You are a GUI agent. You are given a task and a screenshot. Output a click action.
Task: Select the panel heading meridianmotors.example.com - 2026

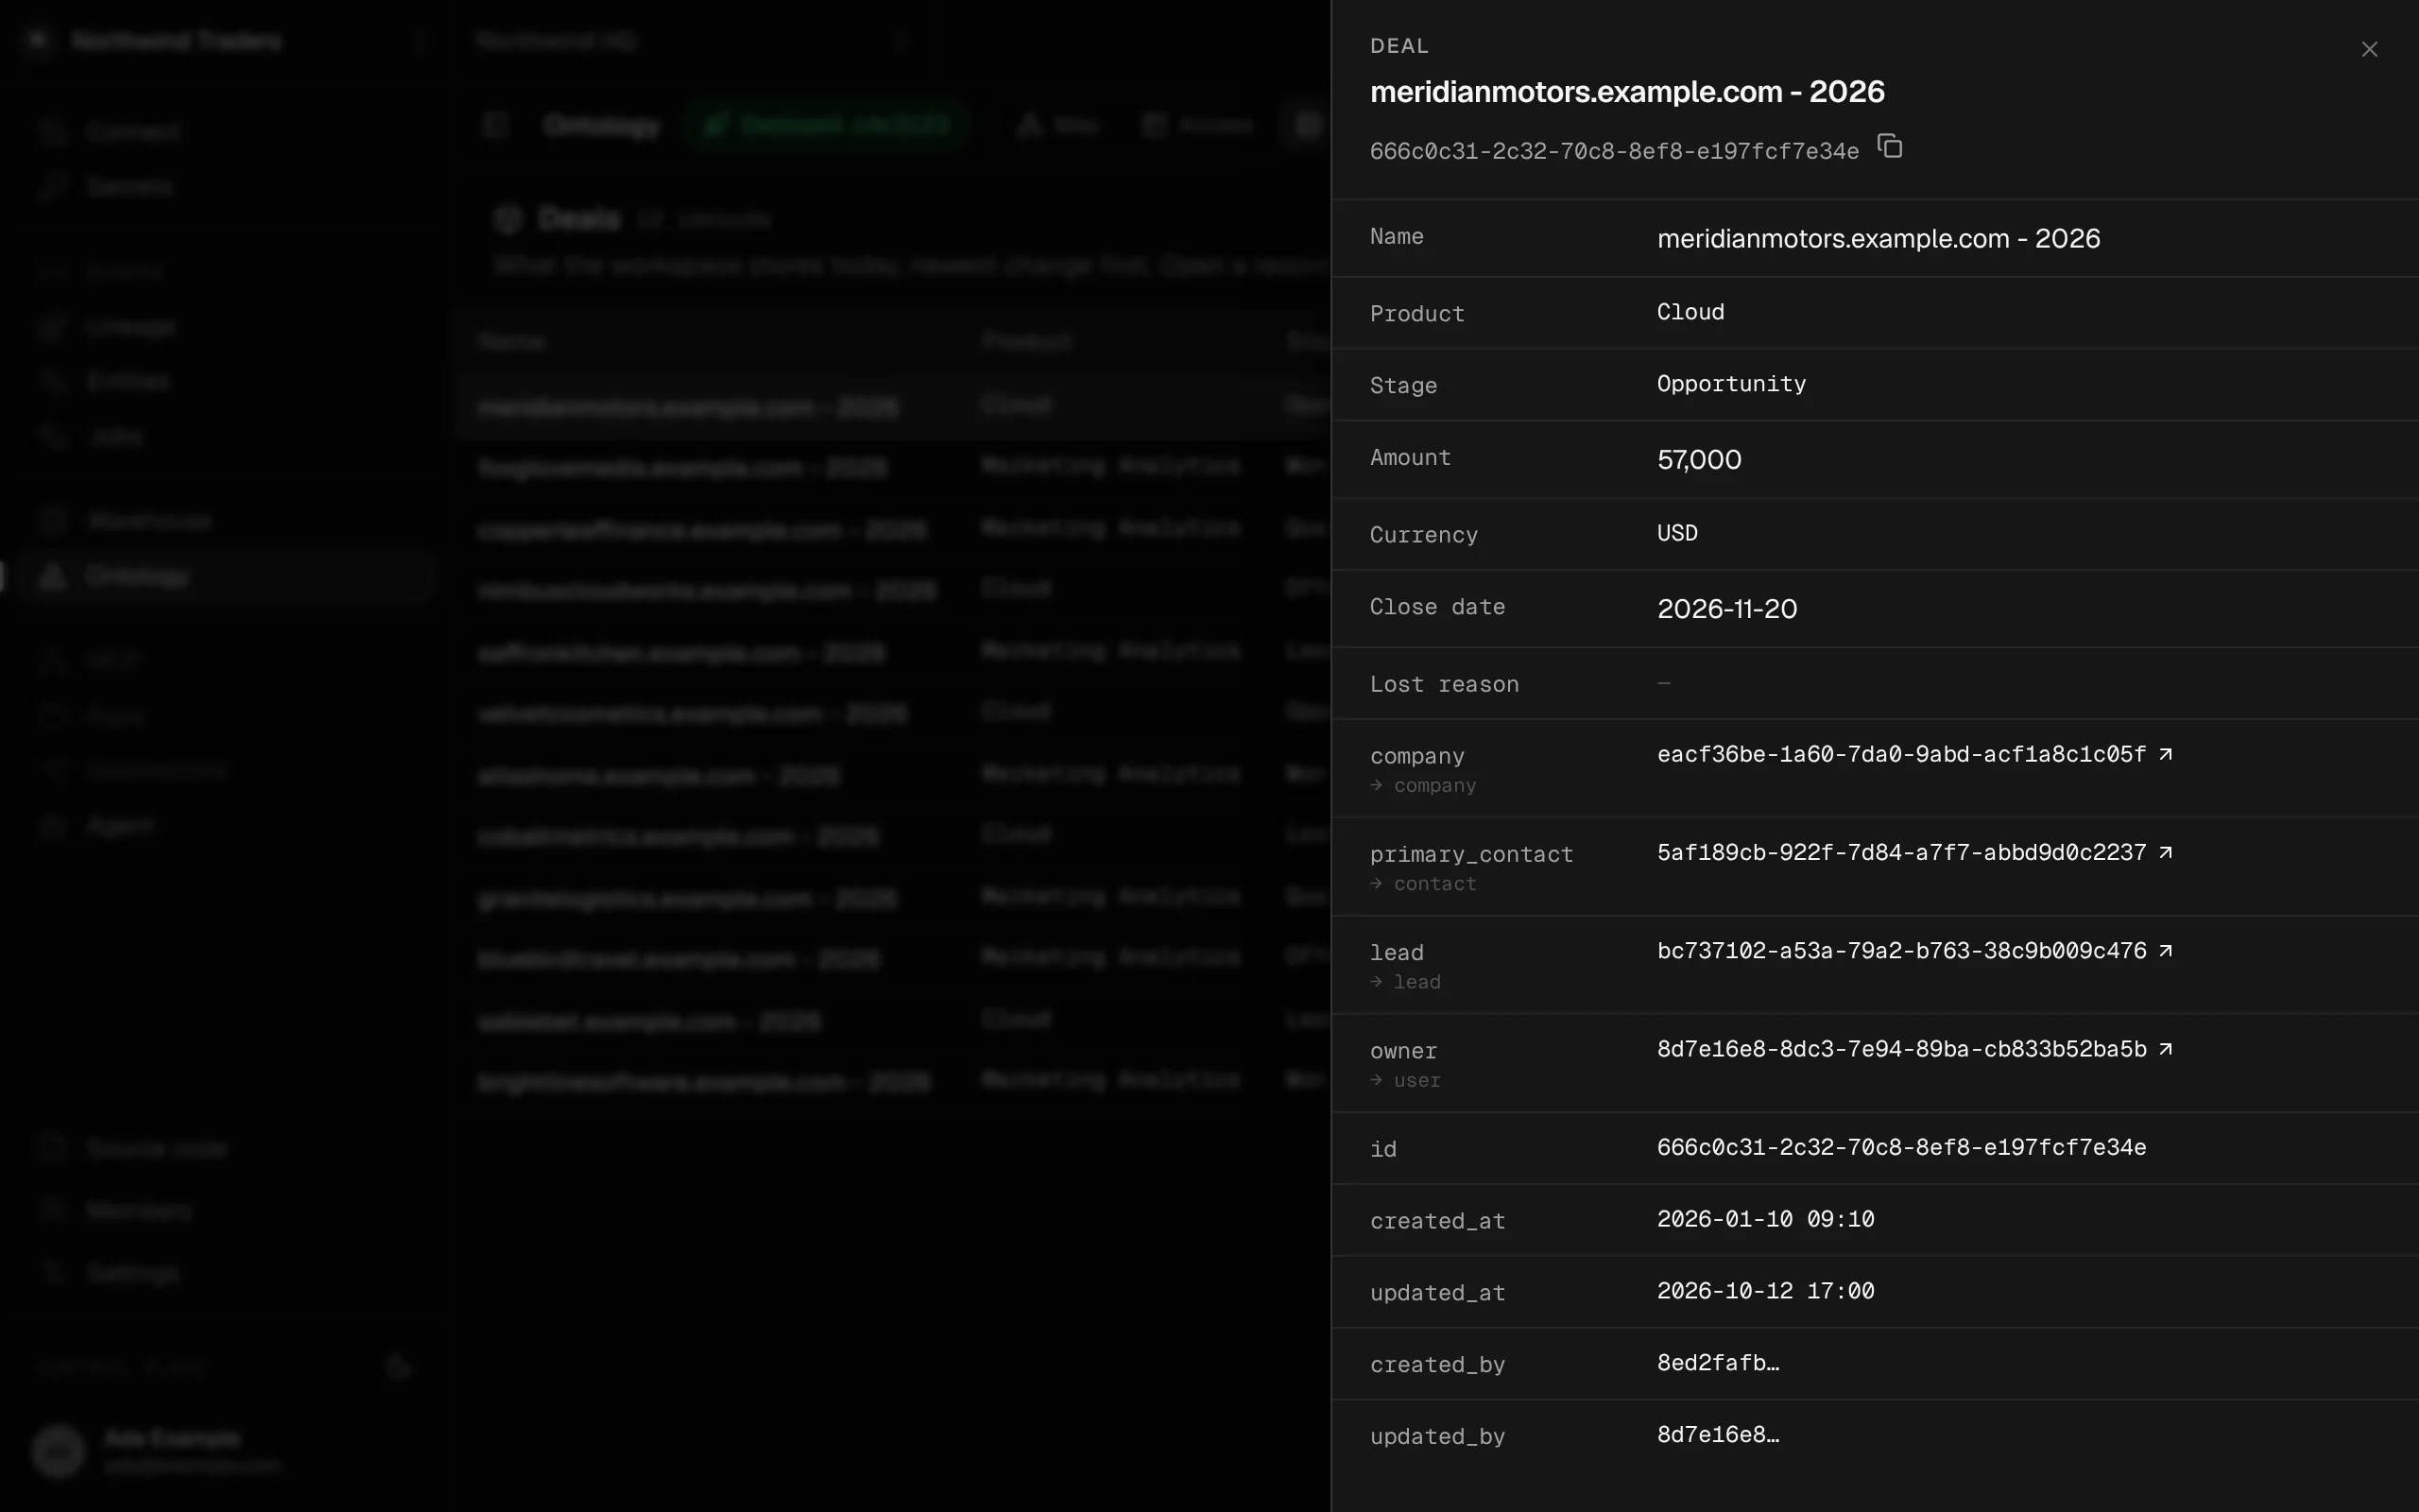pyautogui.click(x=1627, y=92)
